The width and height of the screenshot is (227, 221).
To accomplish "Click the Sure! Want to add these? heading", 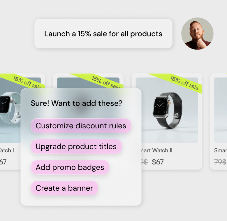I will click(77, 103).
